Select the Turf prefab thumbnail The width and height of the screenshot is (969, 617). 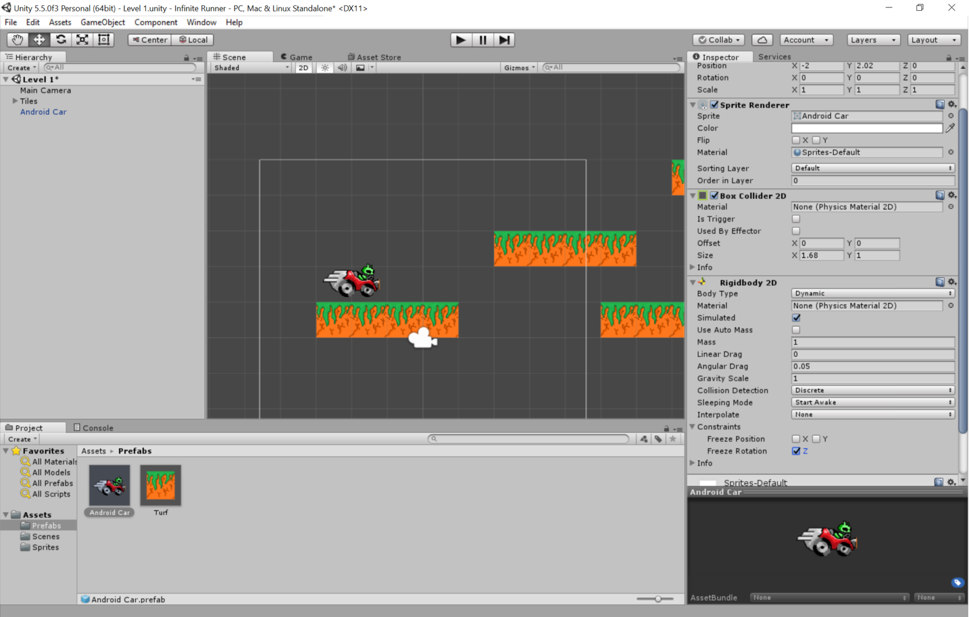(x=160, y=485)
